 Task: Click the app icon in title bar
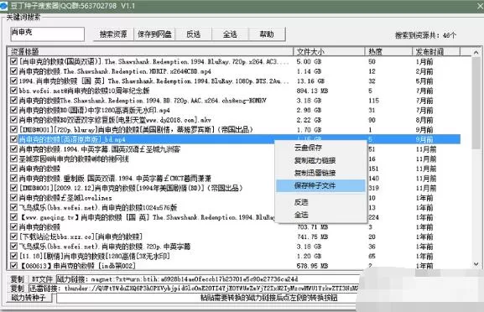[x=3, y=6]
